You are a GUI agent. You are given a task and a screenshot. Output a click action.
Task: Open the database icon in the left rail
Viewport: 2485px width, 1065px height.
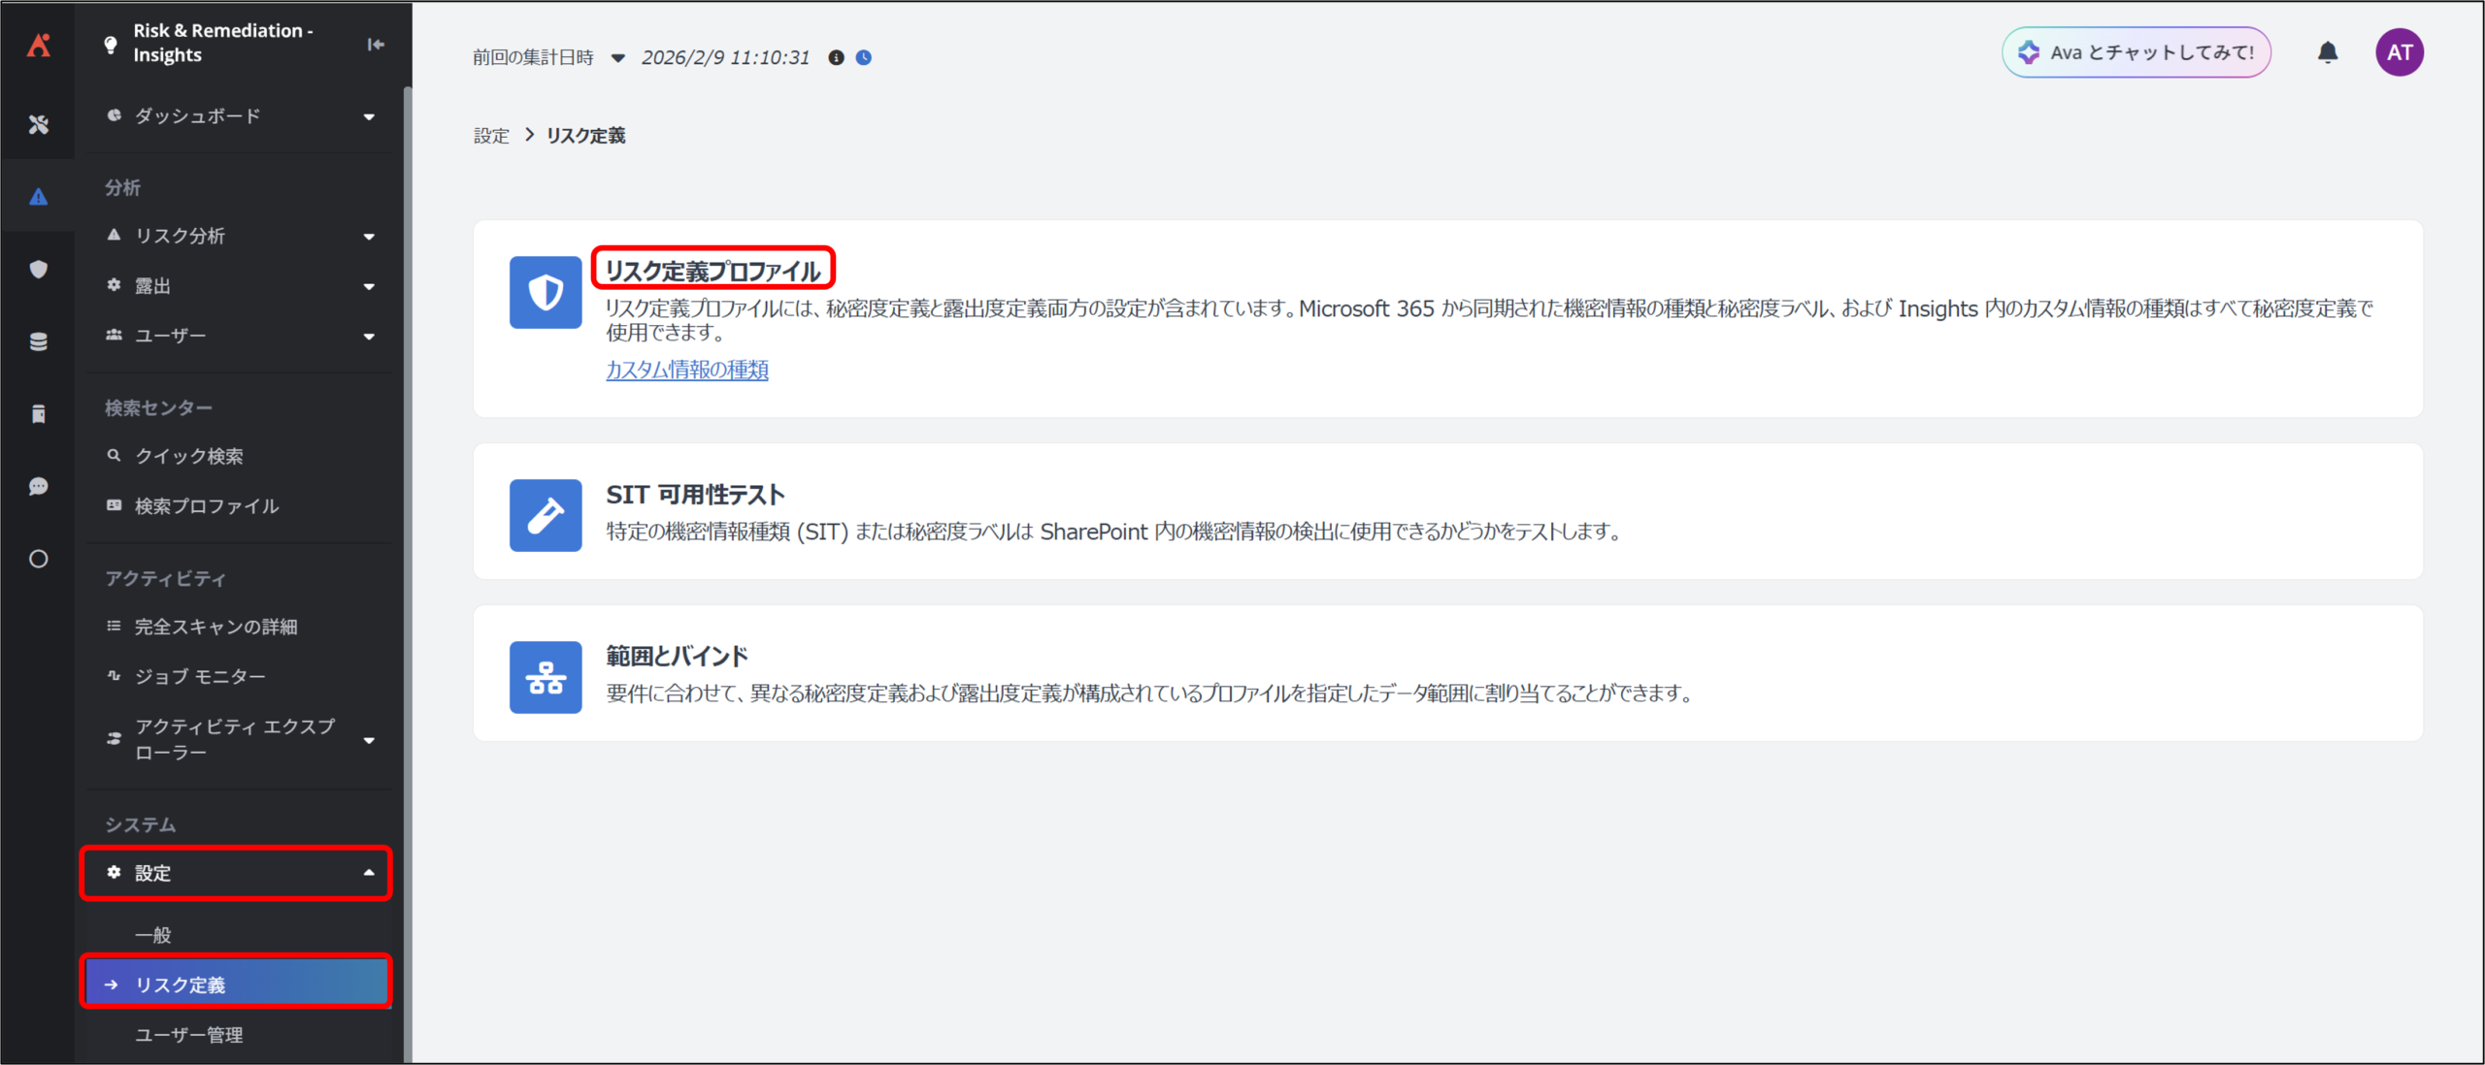tap(38, 341)
